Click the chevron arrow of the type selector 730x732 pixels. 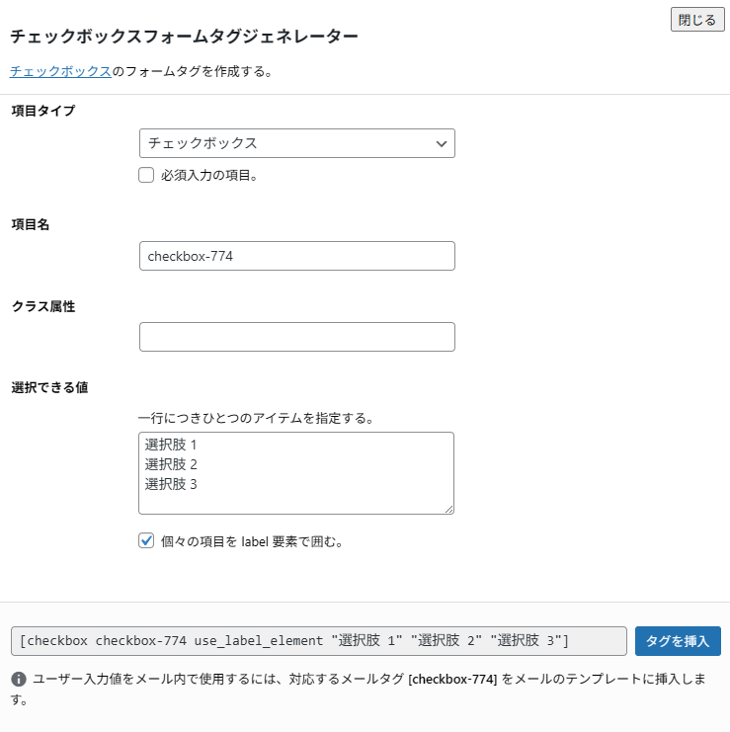[442, 144]
